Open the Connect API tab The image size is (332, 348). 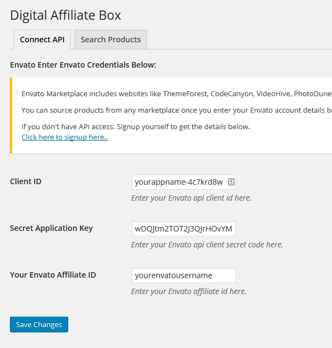tap(42, 40)
